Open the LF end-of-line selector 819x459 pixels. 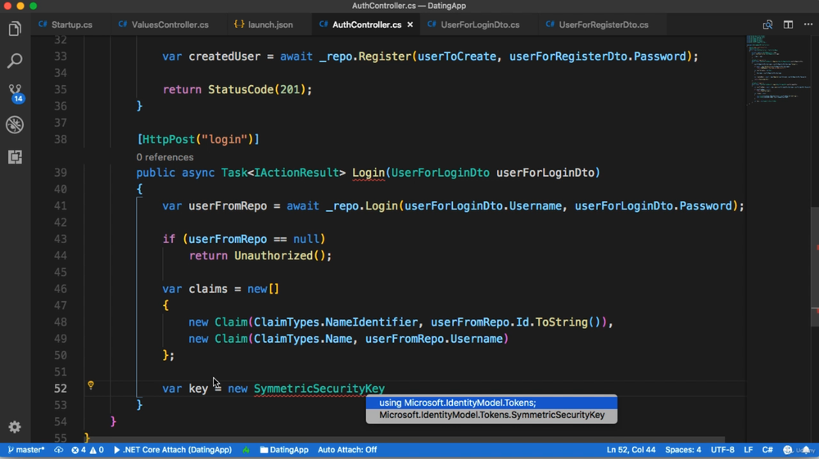[x=748, y=450]
